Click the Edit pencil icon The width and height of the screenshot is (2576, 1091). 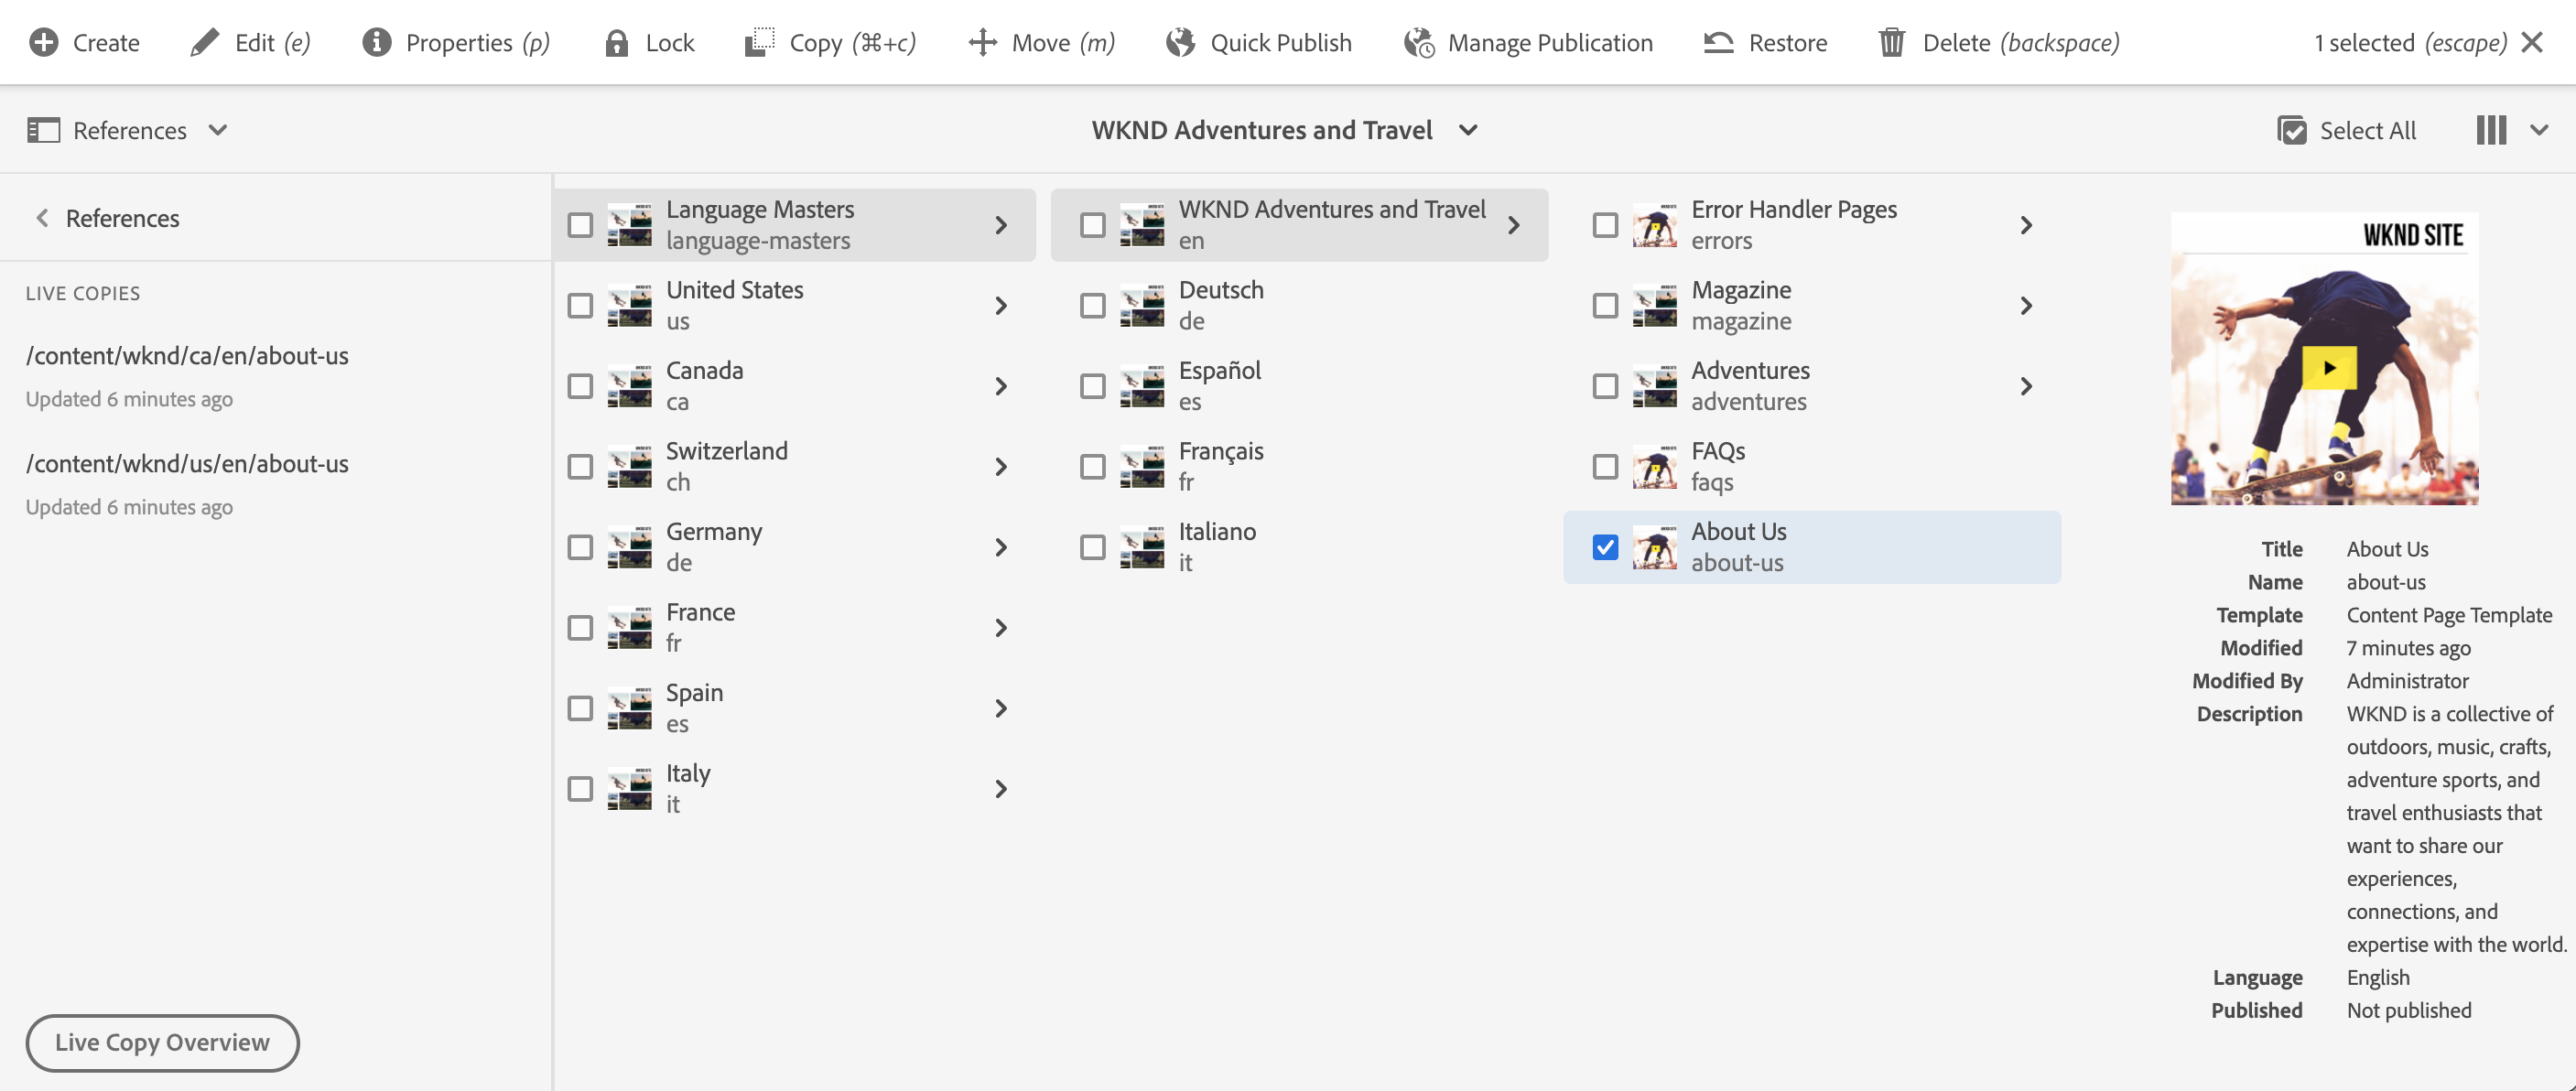click(x=204, y=43)
